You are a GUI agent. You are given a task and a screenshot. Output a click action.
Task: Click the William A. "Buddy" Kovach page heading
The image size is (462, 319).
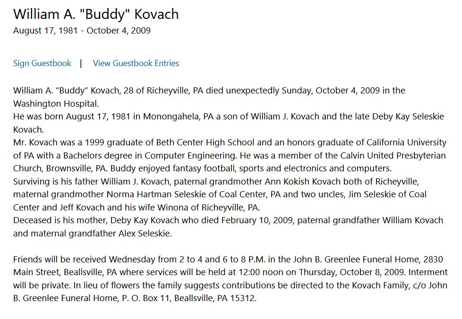click(96, 15)
